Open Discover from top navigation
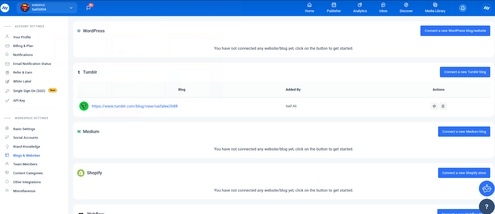Viewport: 495px width, 214px height. [406, 8]
